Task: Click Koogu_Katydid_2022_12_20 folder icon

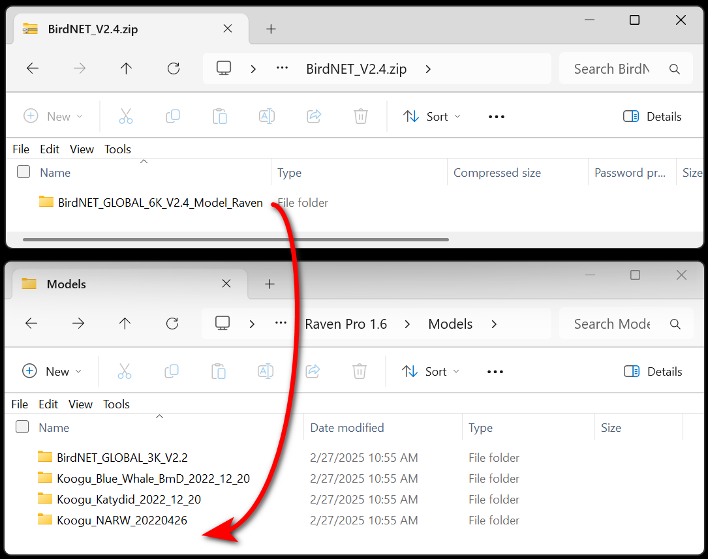Action: pos(45,498)
